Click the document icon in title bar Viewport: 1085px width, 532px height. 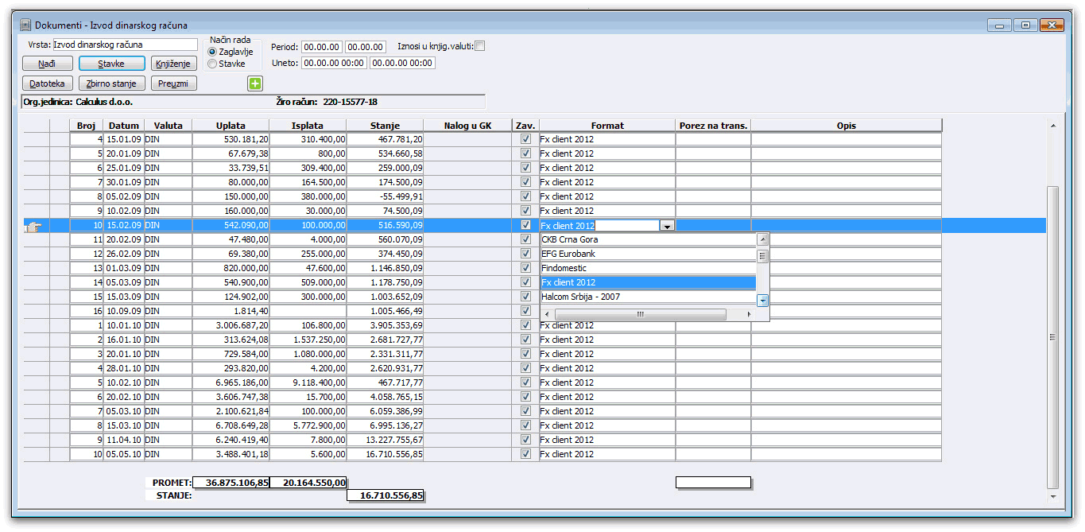pyautogui.click(x=25, y=25)
